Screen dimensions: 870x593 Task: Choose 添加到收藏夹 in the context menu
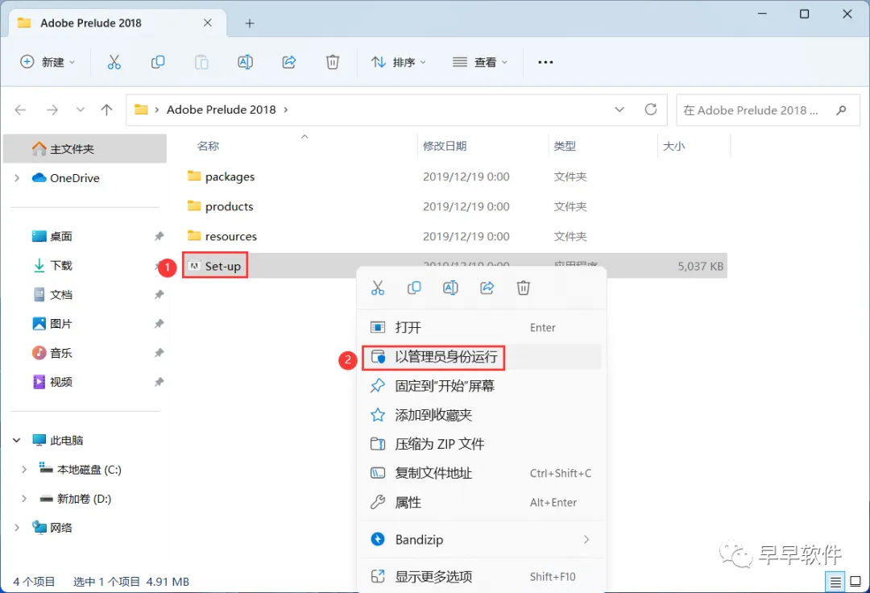click(482, 415)
